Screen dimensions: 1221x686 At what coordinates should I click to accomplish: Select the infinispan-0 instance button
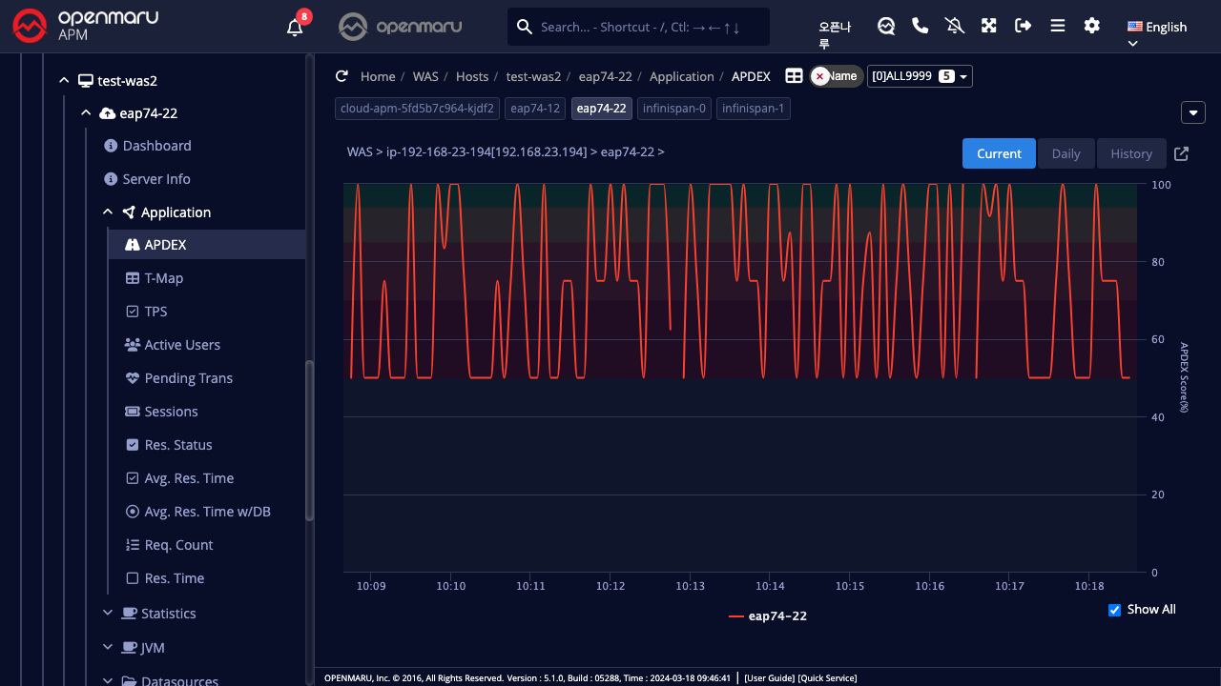coord(674,109)
